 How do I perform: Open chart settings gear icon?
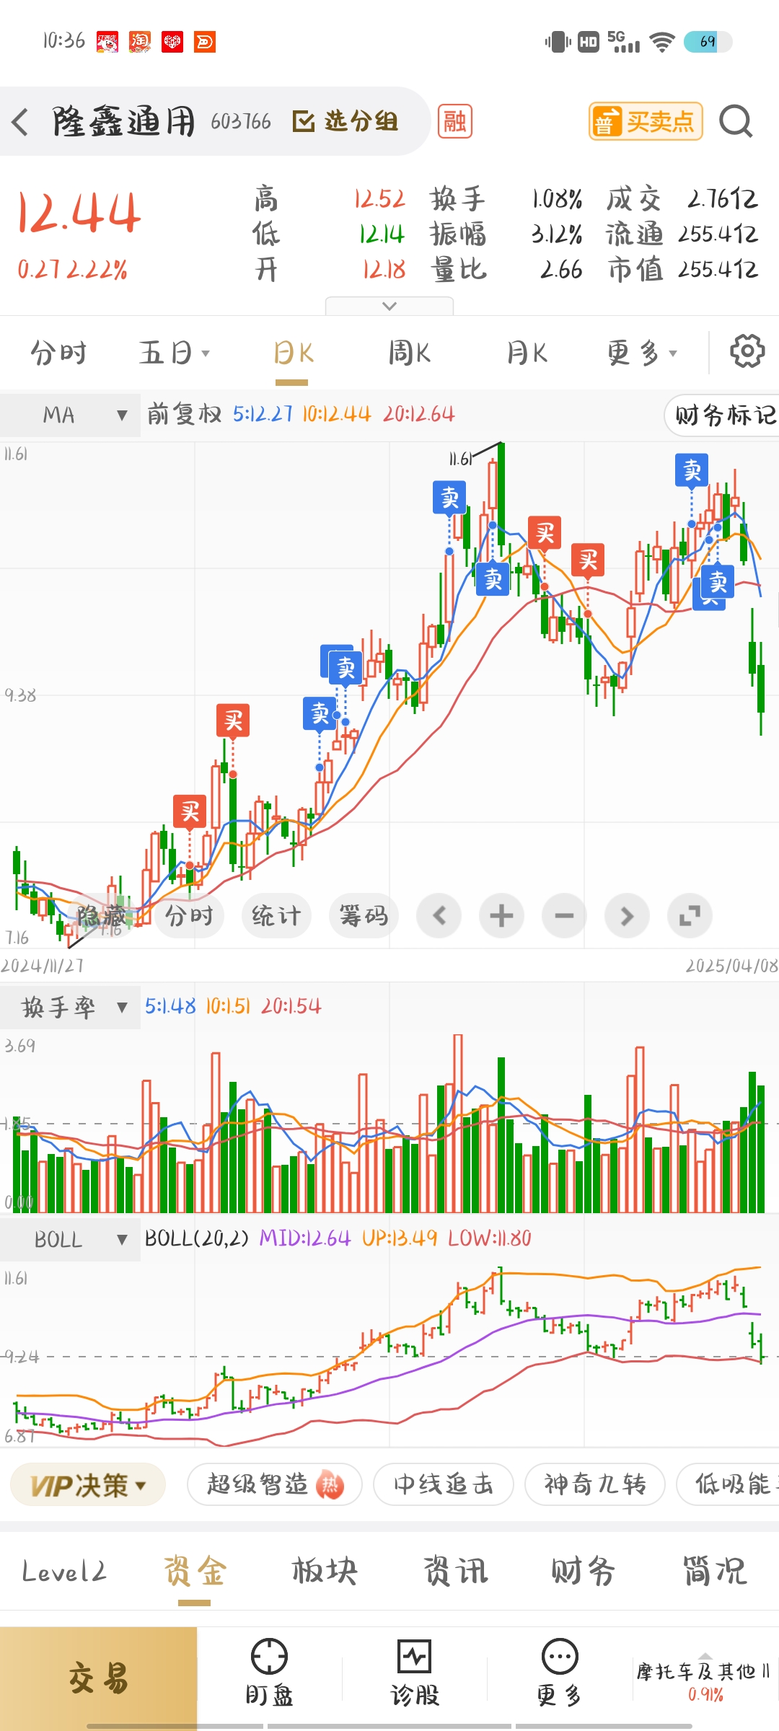tap(747, 351)
